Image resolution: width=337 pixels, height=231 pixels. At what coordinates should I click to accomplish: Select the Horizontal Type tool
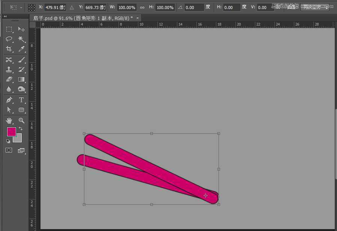coord(21,100)
